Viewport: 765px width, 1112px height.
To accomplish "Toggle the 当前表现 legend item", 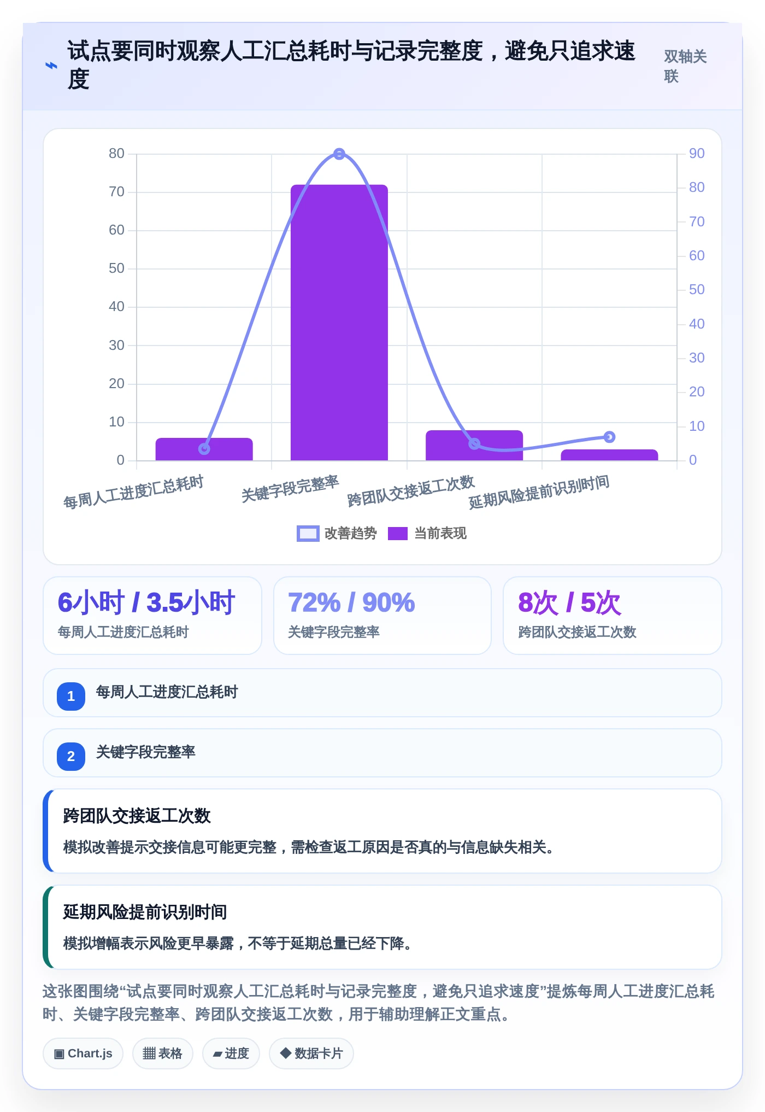I will click(x=427, y=534).
